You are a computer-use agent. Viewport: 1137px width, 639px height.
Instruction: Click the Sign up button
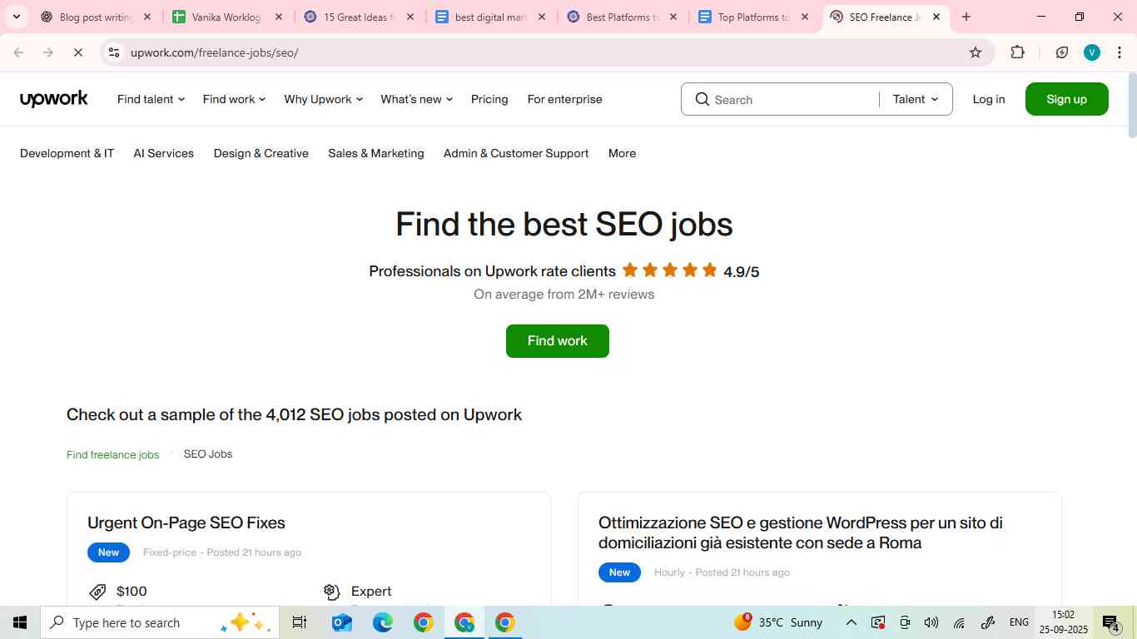coord(1066,98)
